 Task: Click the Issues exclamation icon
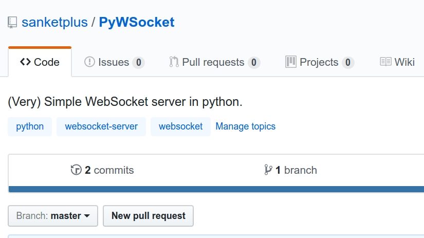(x=89, y=62)
